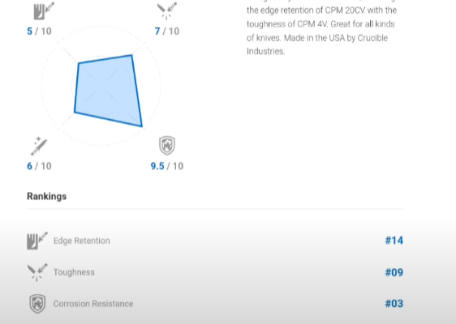The image size is (456, 324).
Task: Click the Corrosion Resistance shield icon in Rankings
Action: [37, 304]
